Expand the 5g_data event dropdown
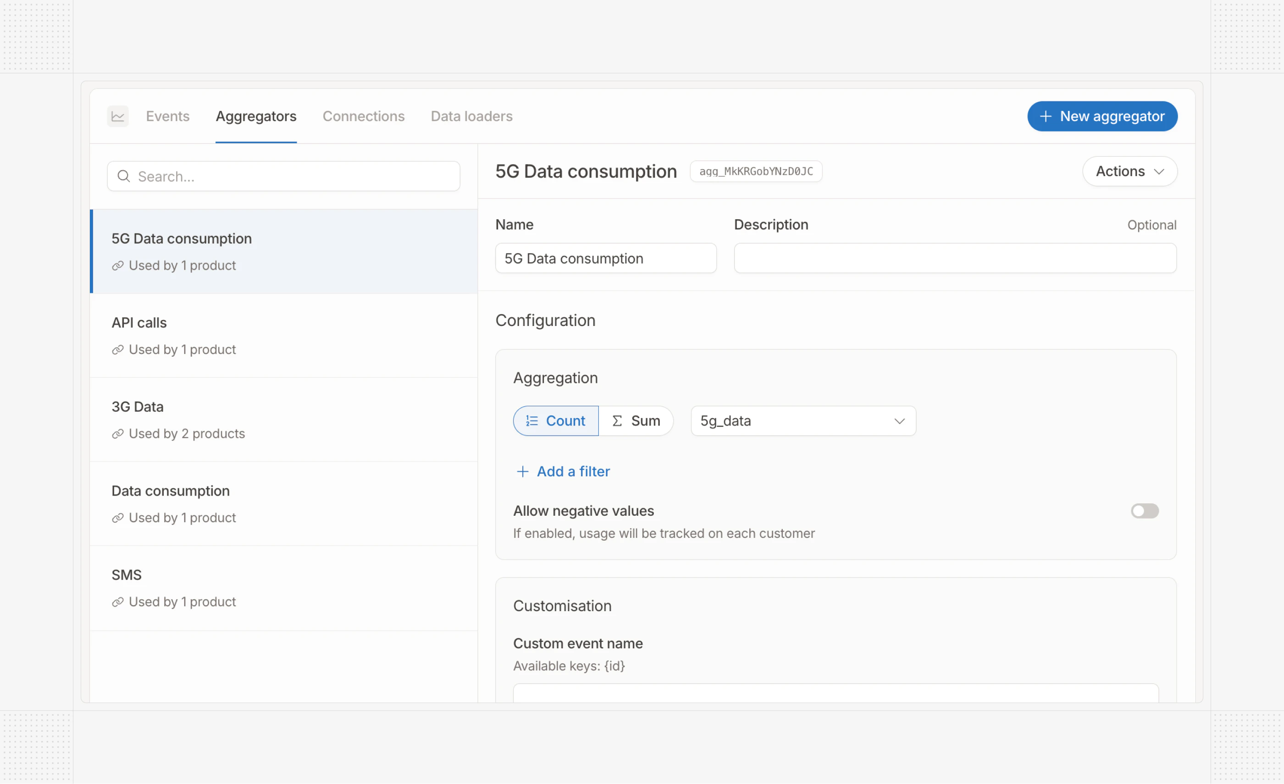 [802, 421]
